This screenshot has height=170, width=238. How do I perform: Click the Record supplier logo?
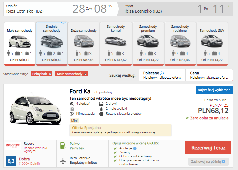(13, 145)
